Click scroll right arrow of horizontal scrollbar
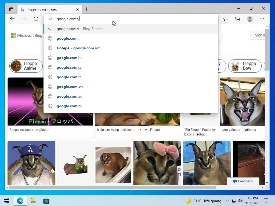This screenshot has width=275, height=206. 263,187
